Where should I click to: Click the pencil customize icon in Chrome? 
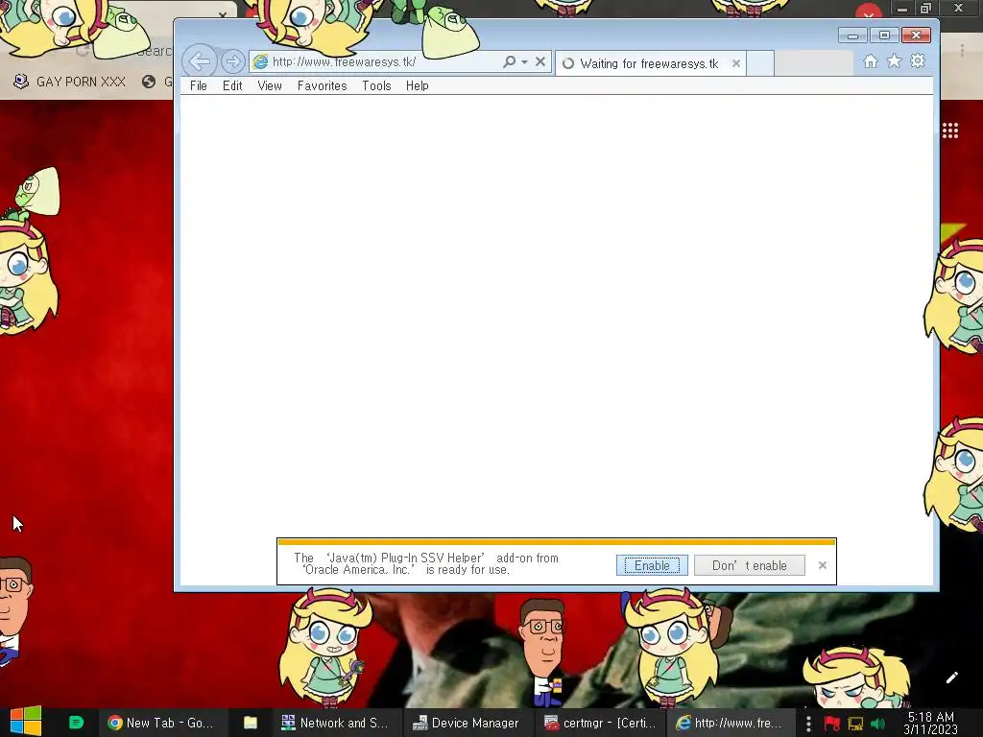click(x=951, y=678)
